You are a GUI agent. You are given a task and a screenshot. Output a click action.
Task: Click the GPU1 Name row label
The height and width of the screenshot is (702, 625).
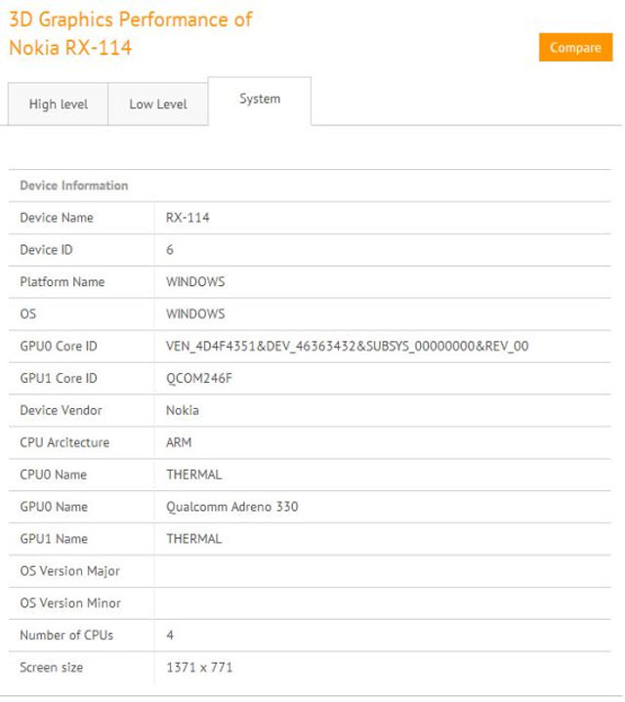click(54, 539)
